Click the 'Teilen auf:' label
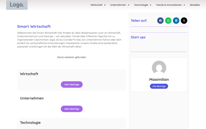 [139, 21]
